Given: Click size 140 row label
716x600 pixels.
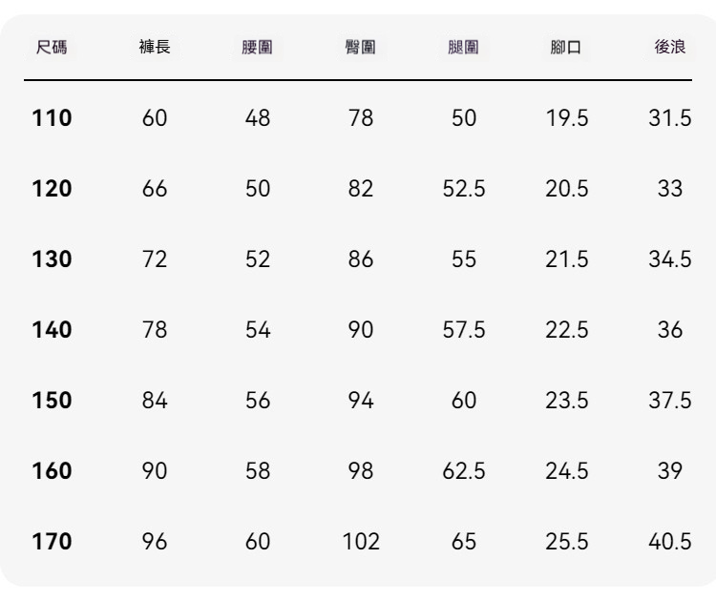Looking at the screenshot, I should click(53, 329).
